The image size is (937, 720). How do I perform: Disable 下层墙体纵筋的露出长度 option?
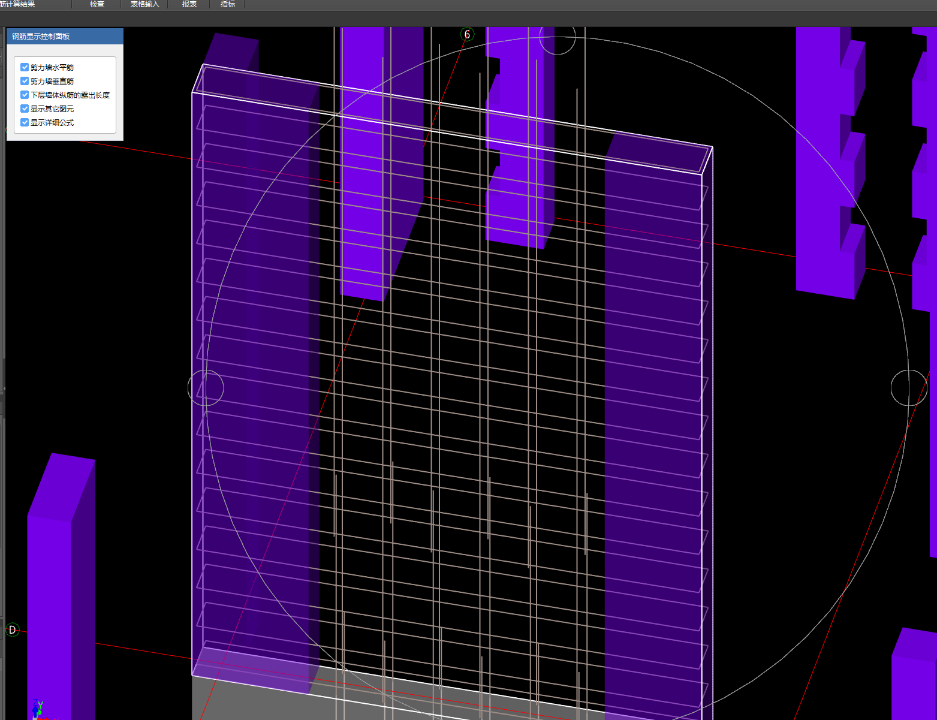pyautogui.click(x=25, y=95)
